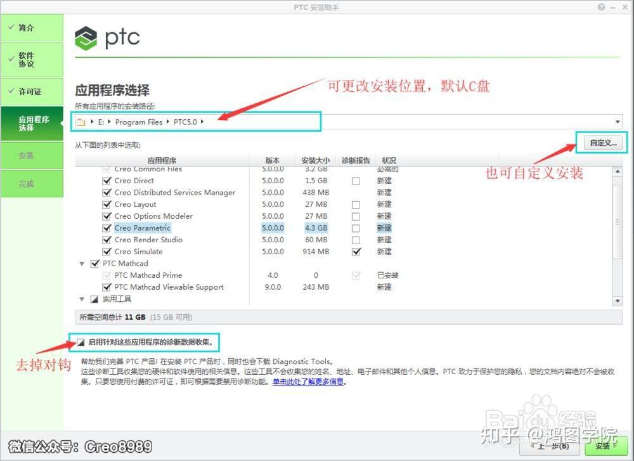This screenshot has height=461, width=634.
Task: Click 已安装 status of Mathcad Prime
Action: [x=388, y=275]
